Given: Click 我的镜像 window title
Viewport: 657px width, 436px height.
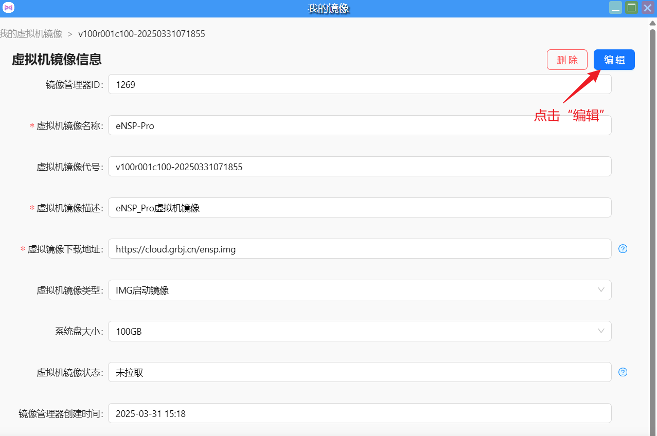Looking at the screenshot, I should tap(328, 8).
